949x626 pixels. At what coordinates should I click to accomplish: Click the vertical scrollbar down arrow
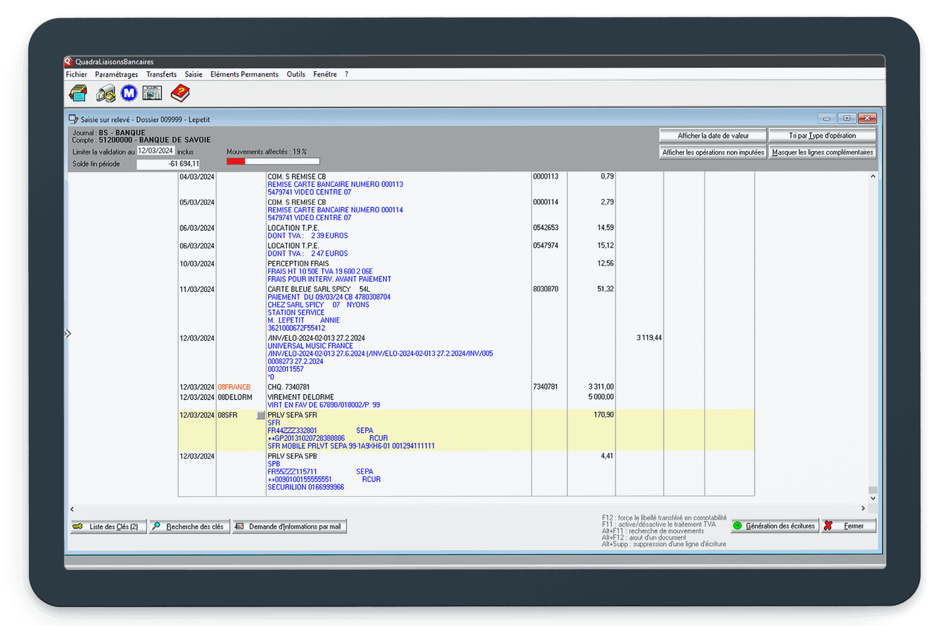[873, 499]
